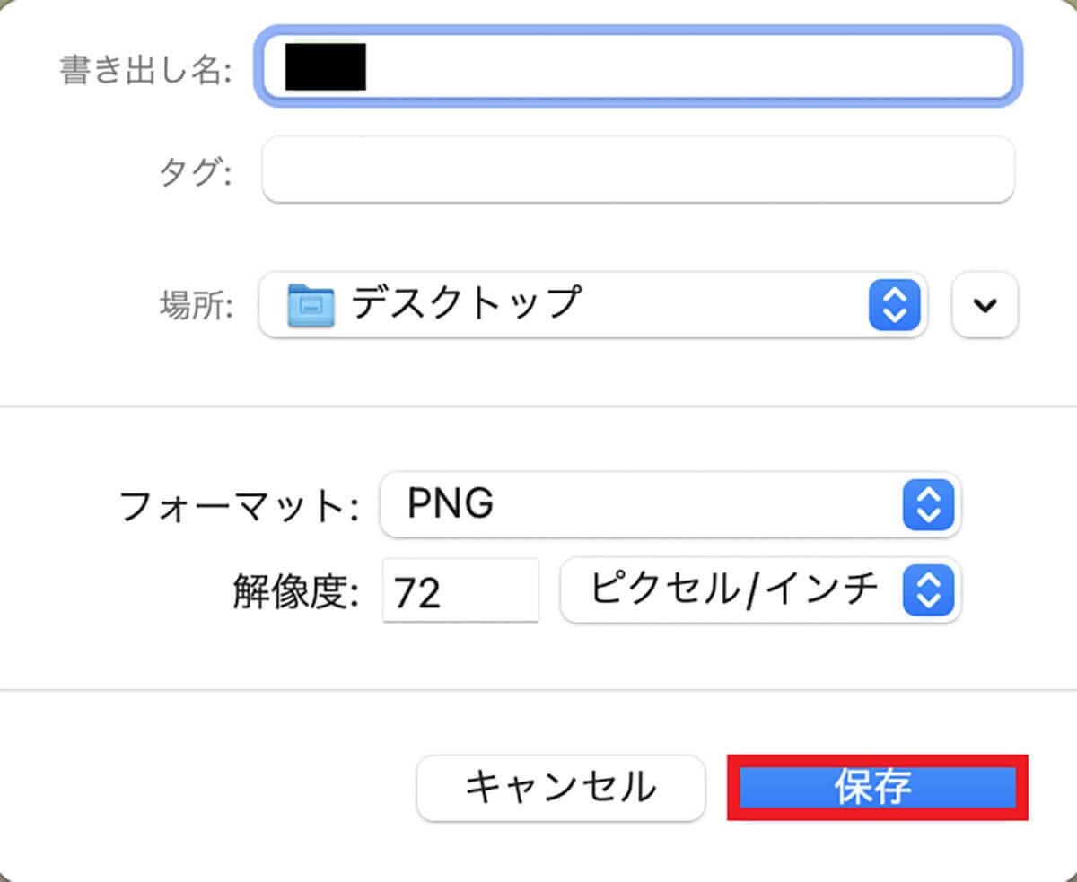Click the デスクトップ text in location popup
Screen dimensions: 1077x882
(466, 304)
